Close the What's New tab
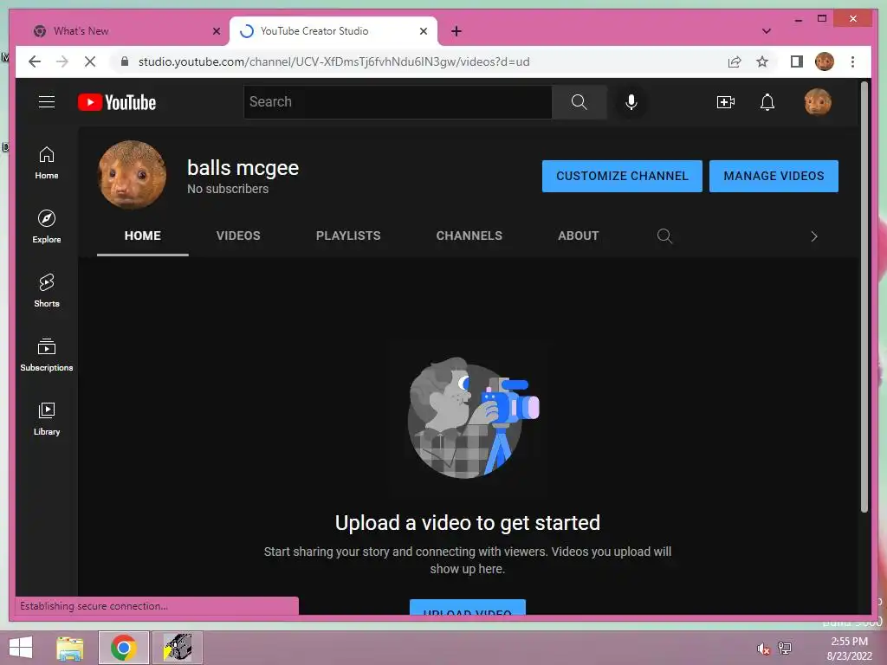The width and height of the screenshot is (887, 665). [x=216, y=31]
